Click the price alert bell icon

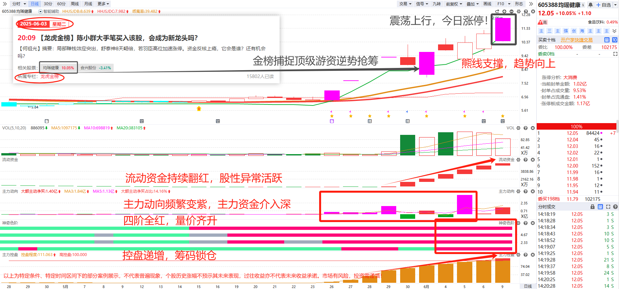(591, 5)
